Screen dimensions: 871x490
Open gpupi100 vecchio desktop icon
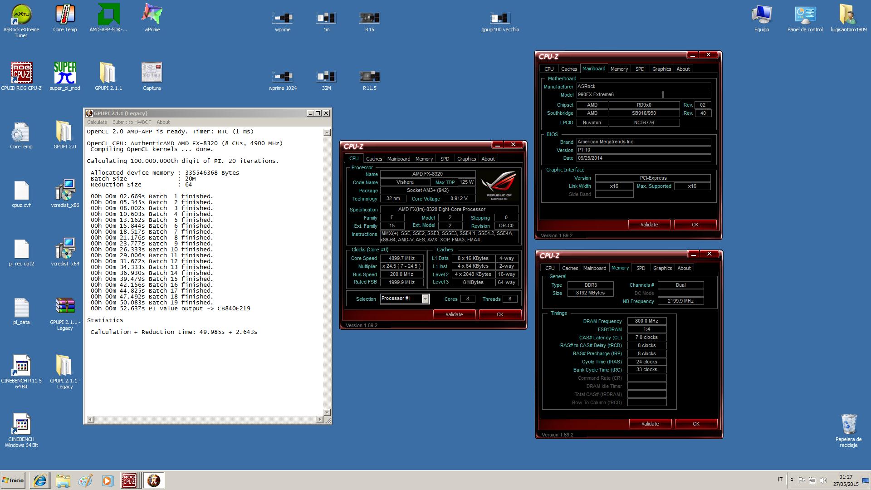coord(500,21)
